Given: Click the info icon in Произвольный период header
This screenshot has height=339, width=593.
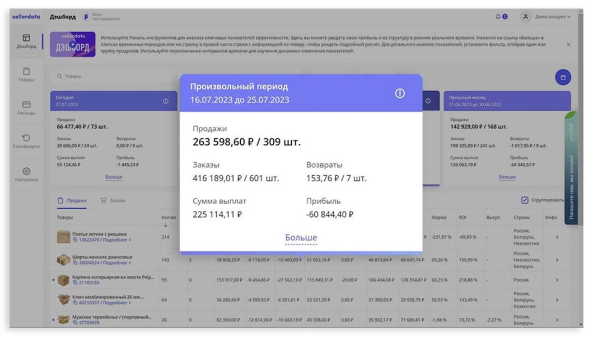Looking at the screenshot, I should coord(399,93).
